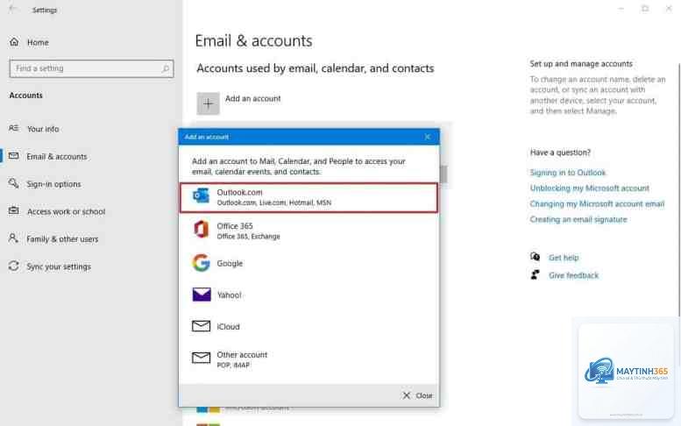Click the Your info person icon
Viewport: 681px width, 426px height.
tap(13, 128)
